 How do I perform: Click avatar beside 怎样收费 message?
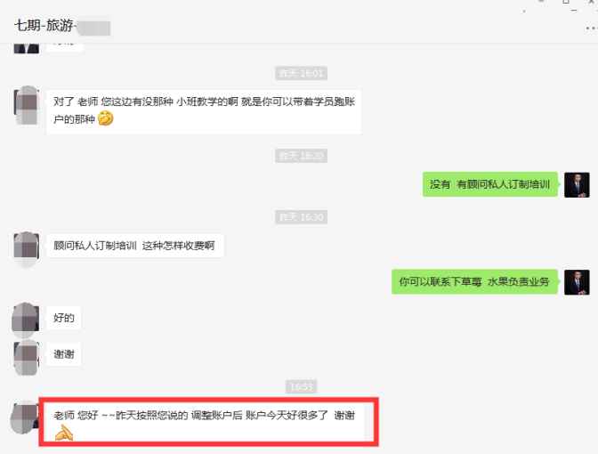click(27, 249)
